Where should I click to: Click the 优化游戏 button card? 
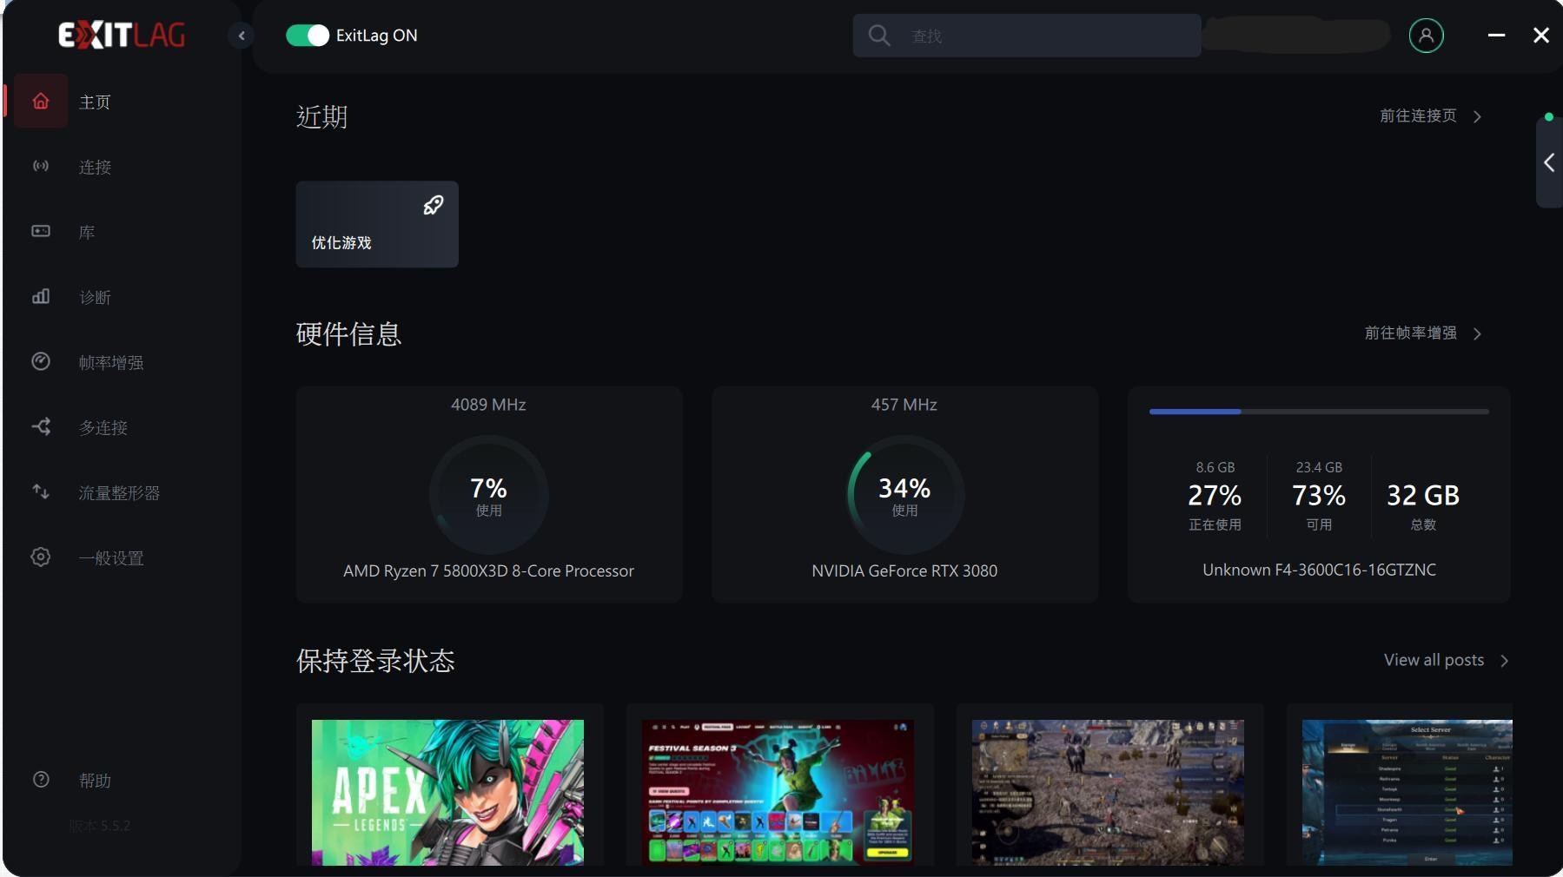tap(377, 224)
